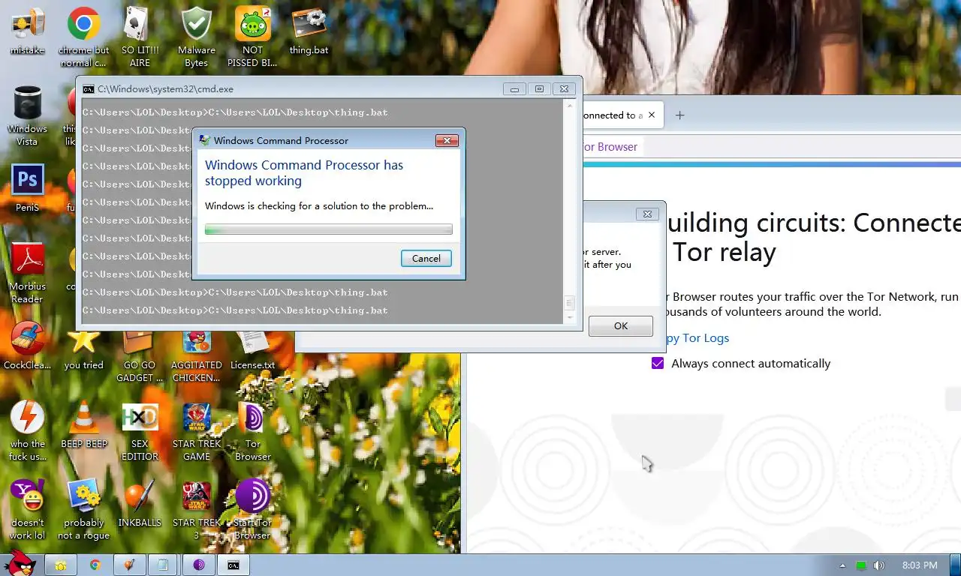This screenshot has height=576, width=961.
Task: Open a new Tor Browser tab
Action: pyautogui.click(x=679, y=115)
